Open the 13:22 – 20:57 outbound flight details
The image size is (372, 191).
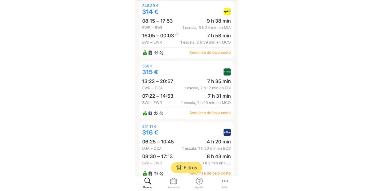(x=158, y=81)
